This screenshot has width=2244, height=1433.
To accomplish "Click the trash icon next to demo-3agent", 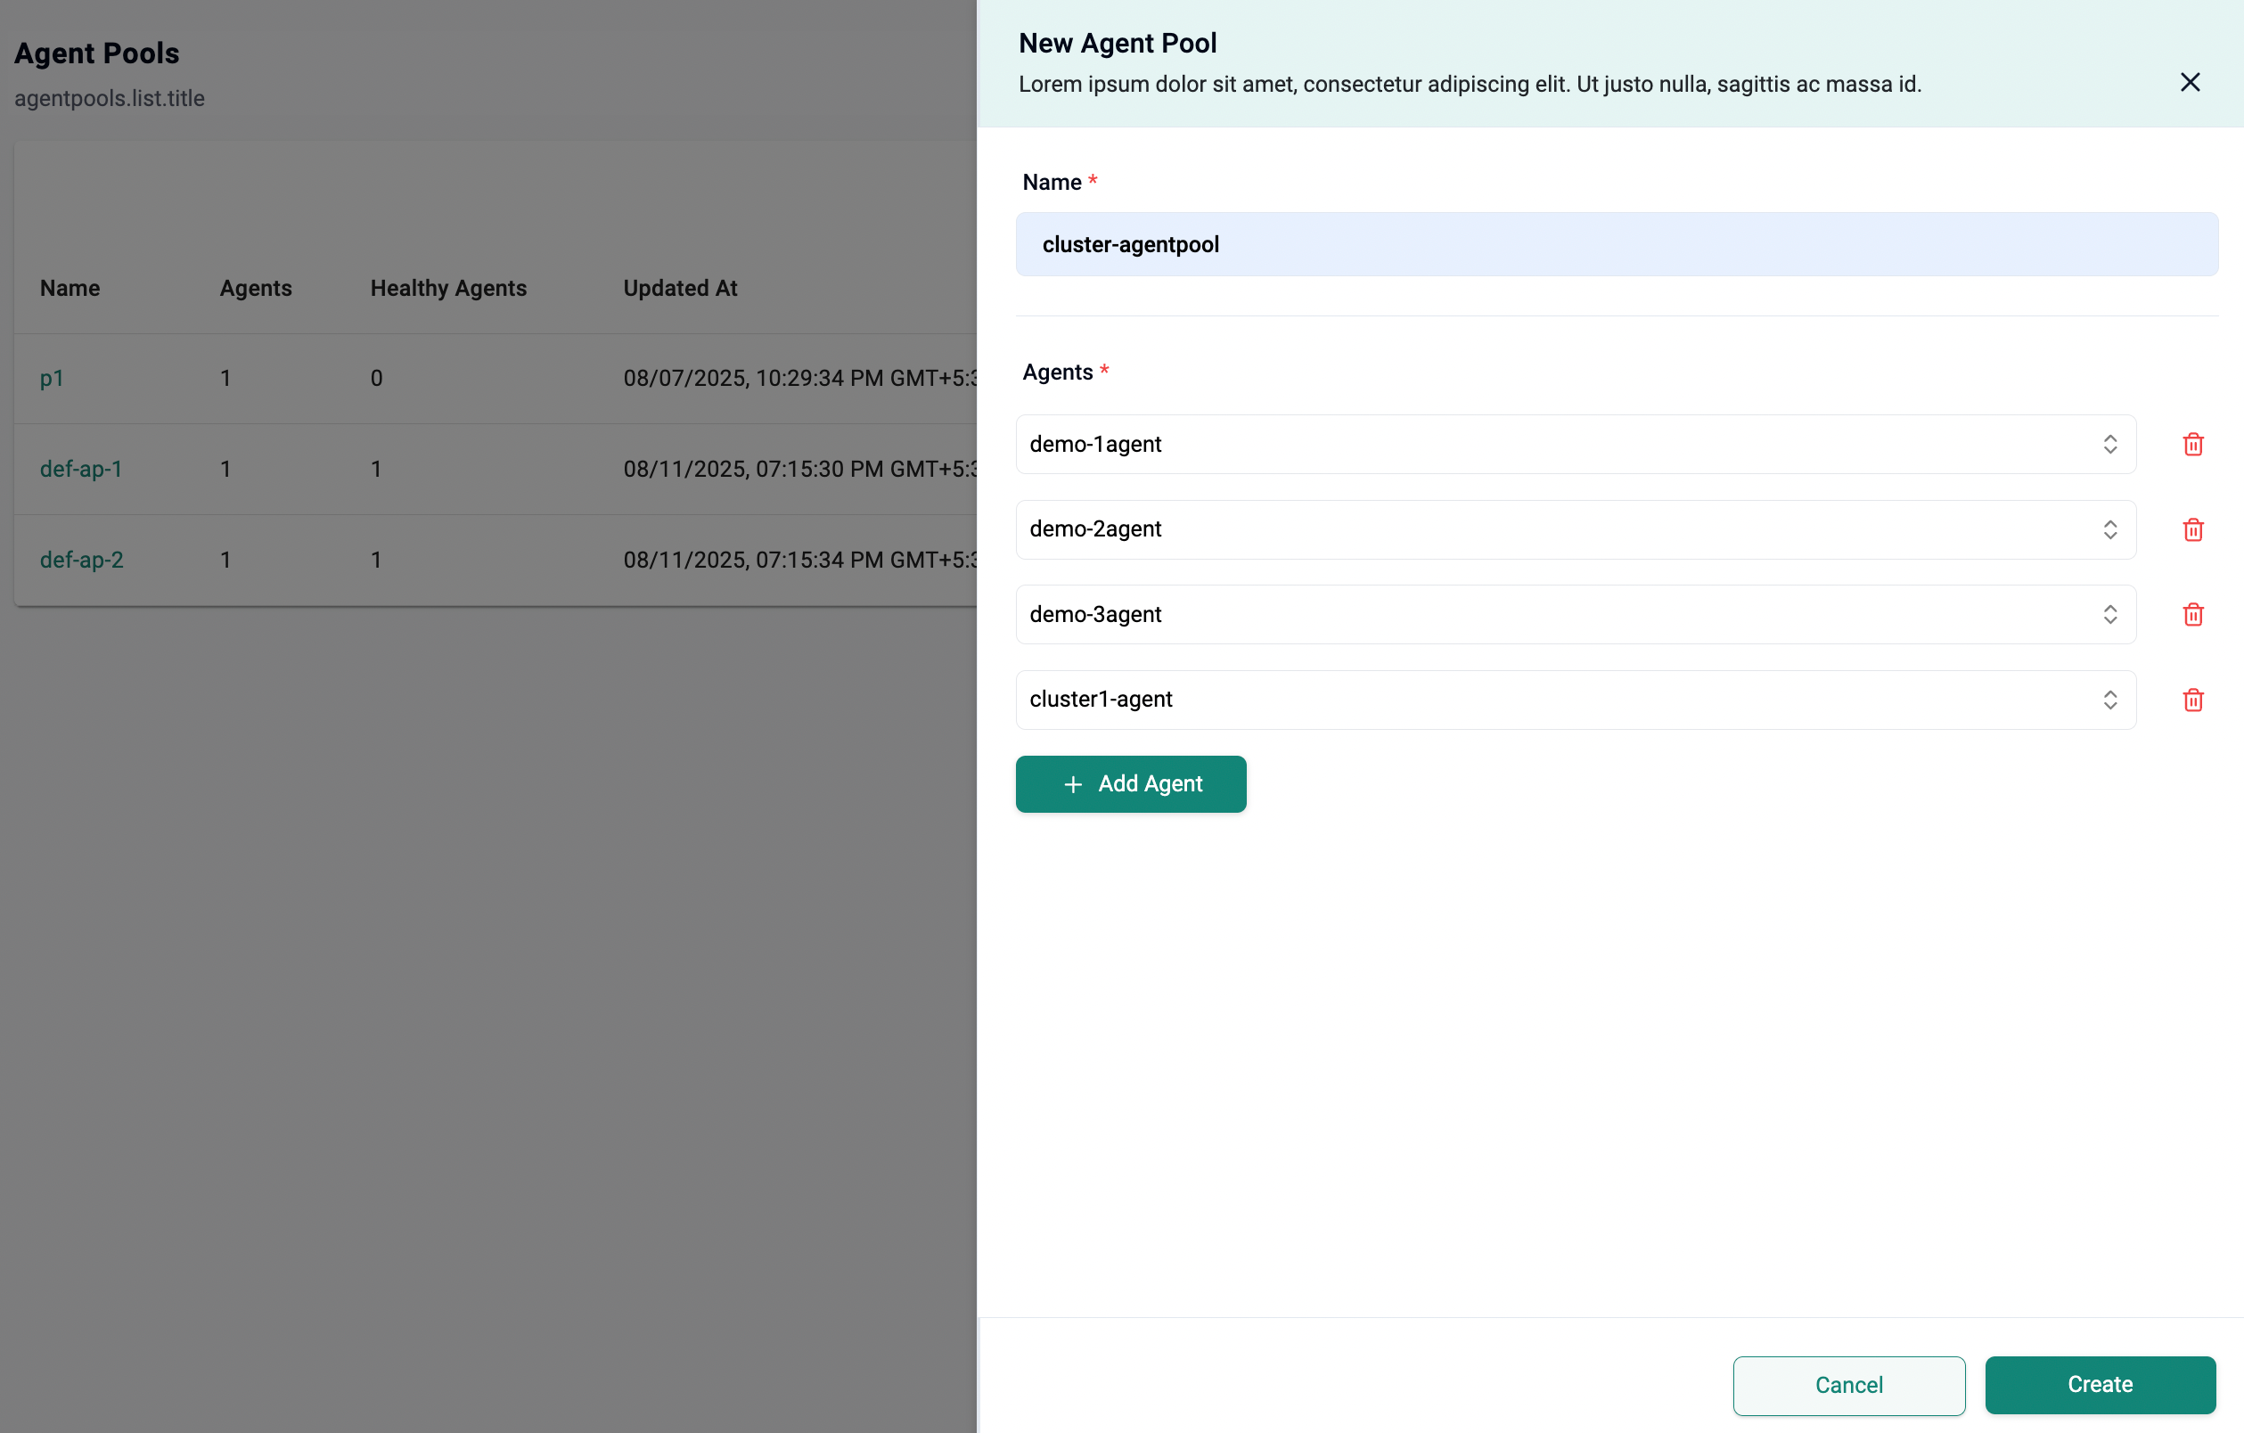I will tap(2192, 614).
